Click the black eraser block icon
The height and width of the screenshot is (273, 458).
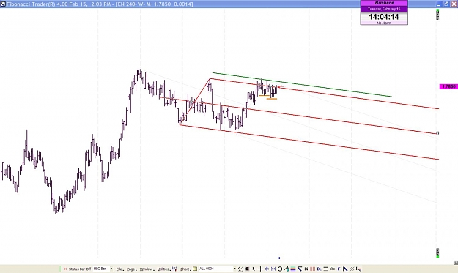click(247, 269)
